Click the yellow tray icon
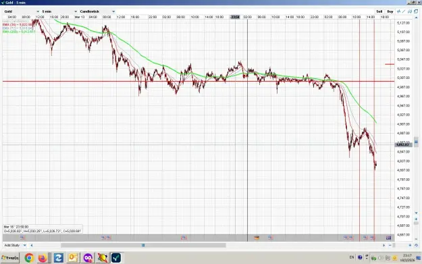The width and height of the screenshot is (422, 264). click(394, 258)
